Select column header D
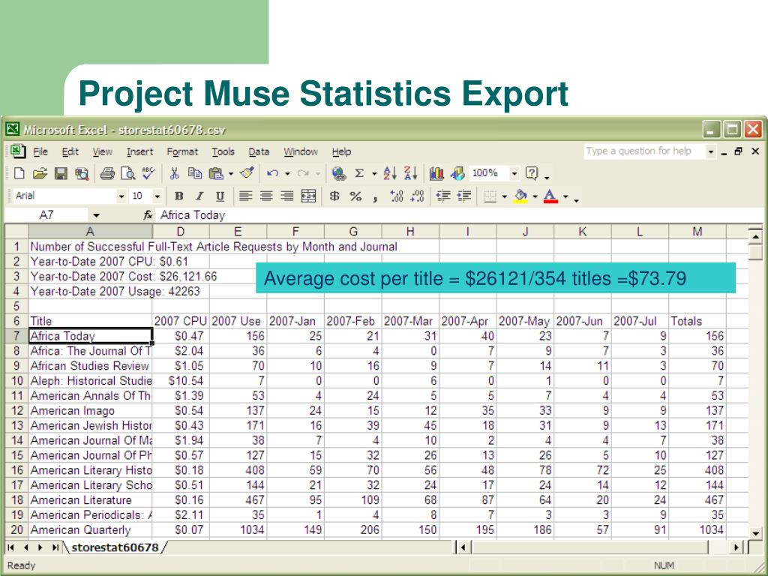The width and height of the screenshot is (768, 576). click(x=181, y=232)
